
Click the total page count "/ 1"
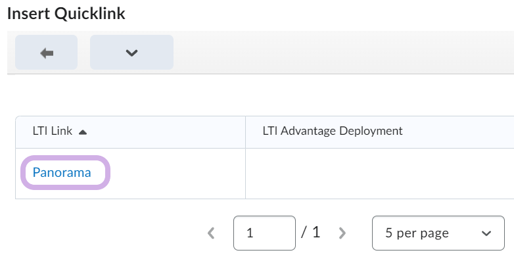point(311,232)
